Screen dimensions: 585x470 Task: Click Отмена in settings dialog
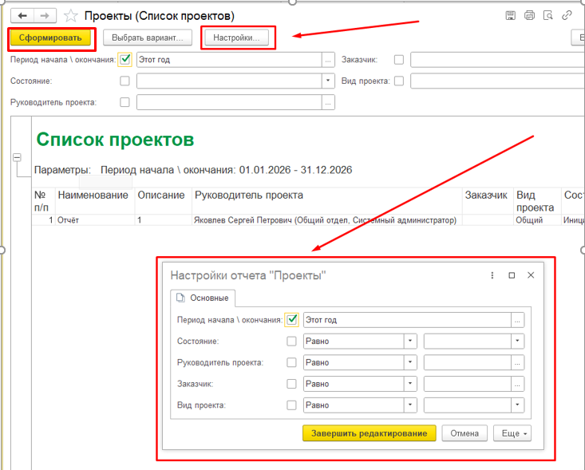(x=464, y=433)
